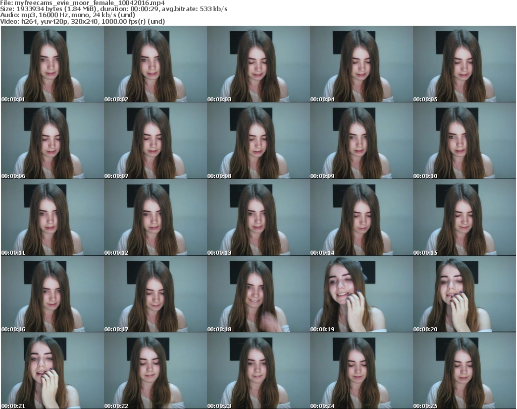Open the frame marked 00:00:22
Screen dimensions: 517x409
(x=156, y=371)
